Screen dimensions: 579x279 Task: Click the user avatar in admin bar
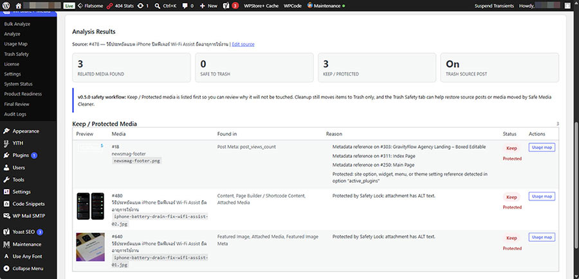click(567, 6)
